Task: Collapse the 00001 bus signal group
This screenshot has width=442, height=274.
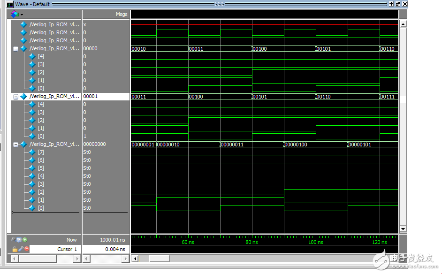Action: point(15,97)
